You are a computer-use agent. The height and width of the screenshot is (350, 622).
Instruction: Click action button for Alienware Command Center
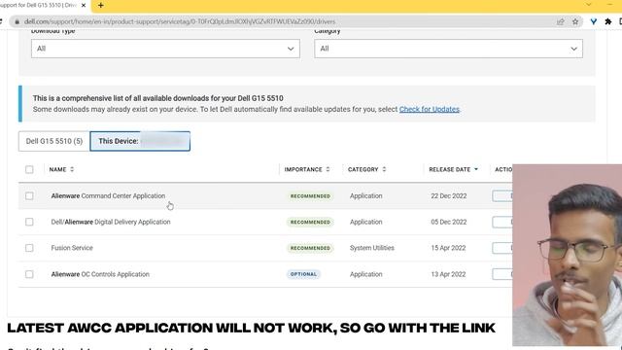pos(502,196)
